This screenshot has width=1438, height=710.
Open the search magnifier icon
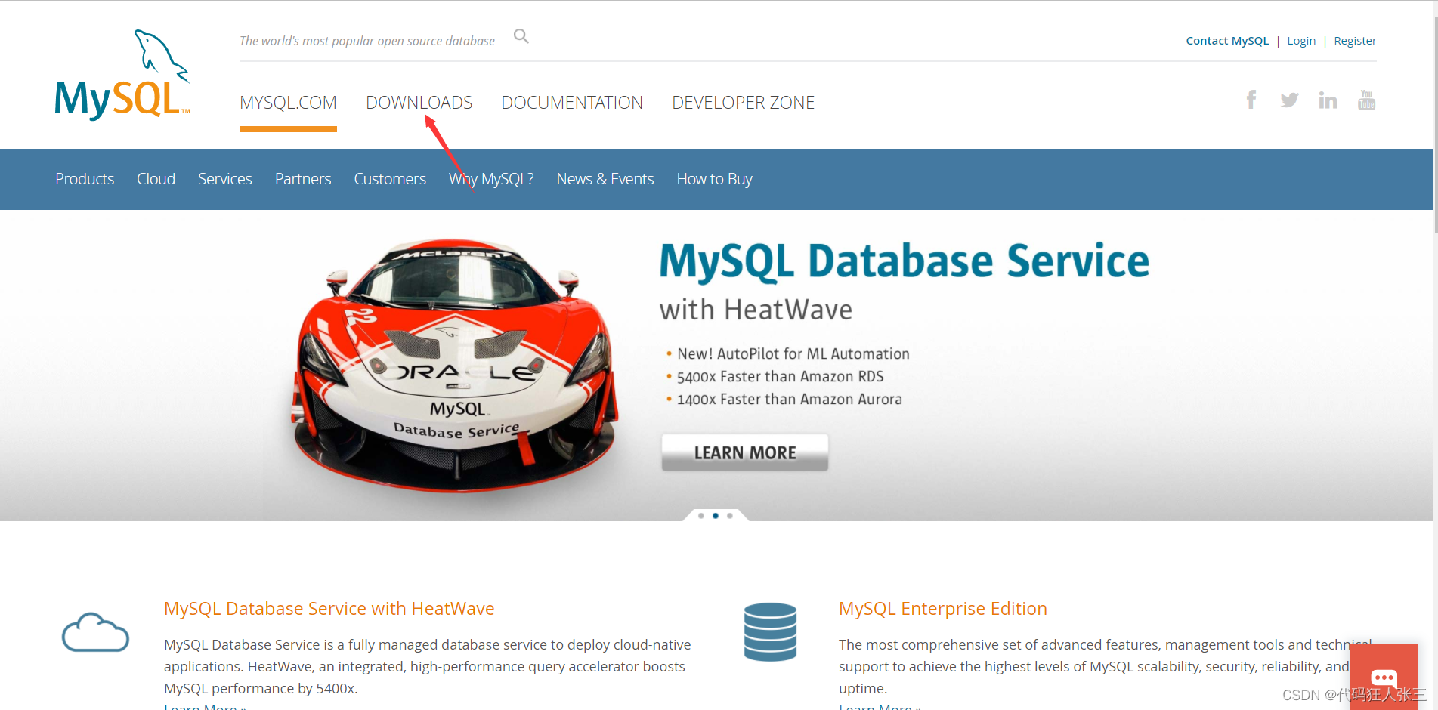521,36
